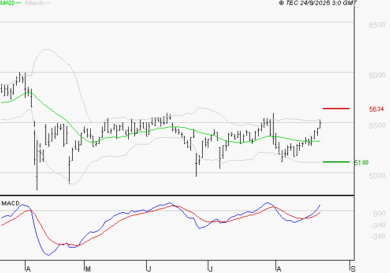Image resolution: width=390 pixels, height=273 pixels.
Task: Click the green line sample beside MA20
Action: click(x=18, y=4)
